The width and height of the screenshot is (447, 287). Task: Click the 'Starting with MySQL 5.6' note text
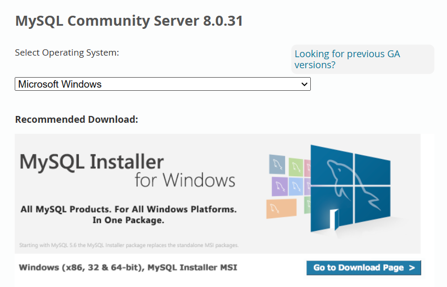point(129,245)
